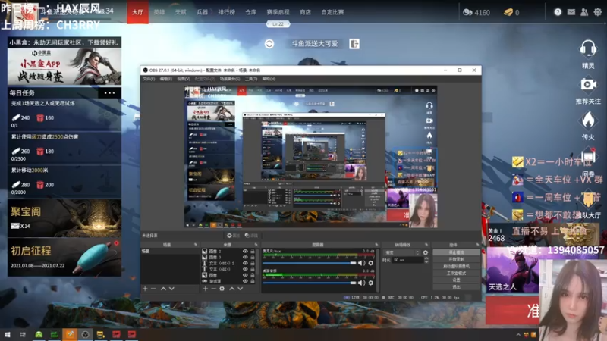Click 设置 button in OBS controls
This screenshot has height=341, width=607.
(457, 280)
